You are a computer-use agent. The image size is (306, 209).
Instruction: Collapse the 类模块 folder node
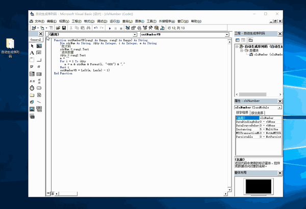pos(242,50)
